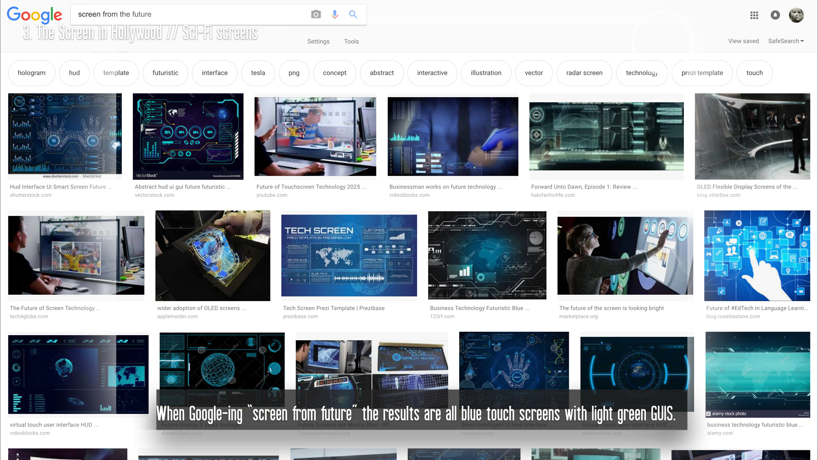Open the Settings menu
The width and height of the screenshot is (818, 460).
point(318,42)
